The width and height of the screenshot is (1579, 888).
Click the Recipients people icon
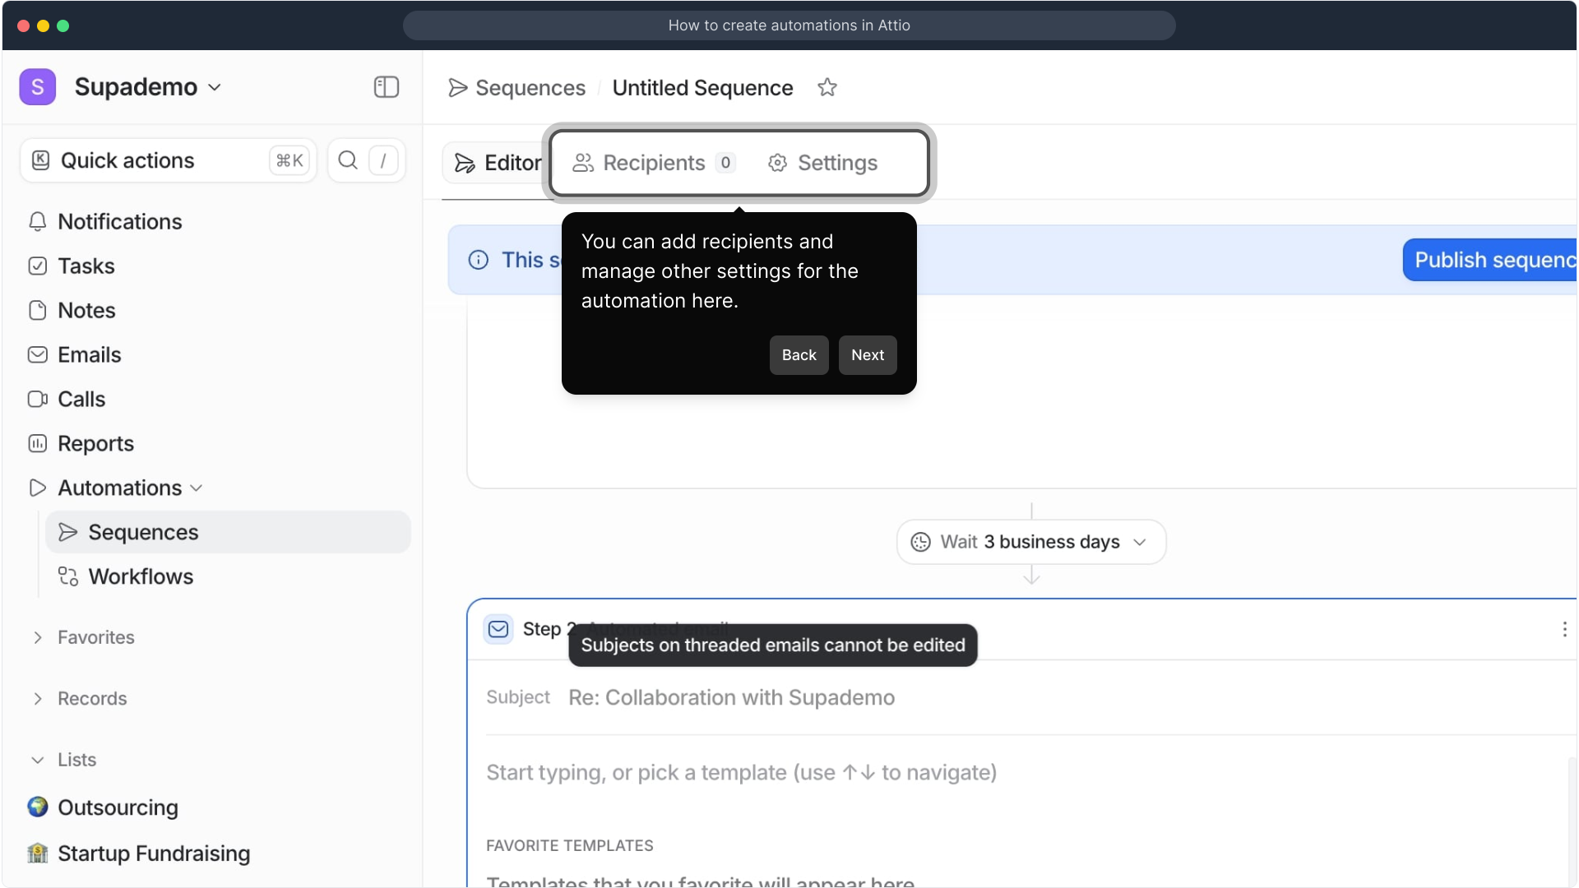583,163
